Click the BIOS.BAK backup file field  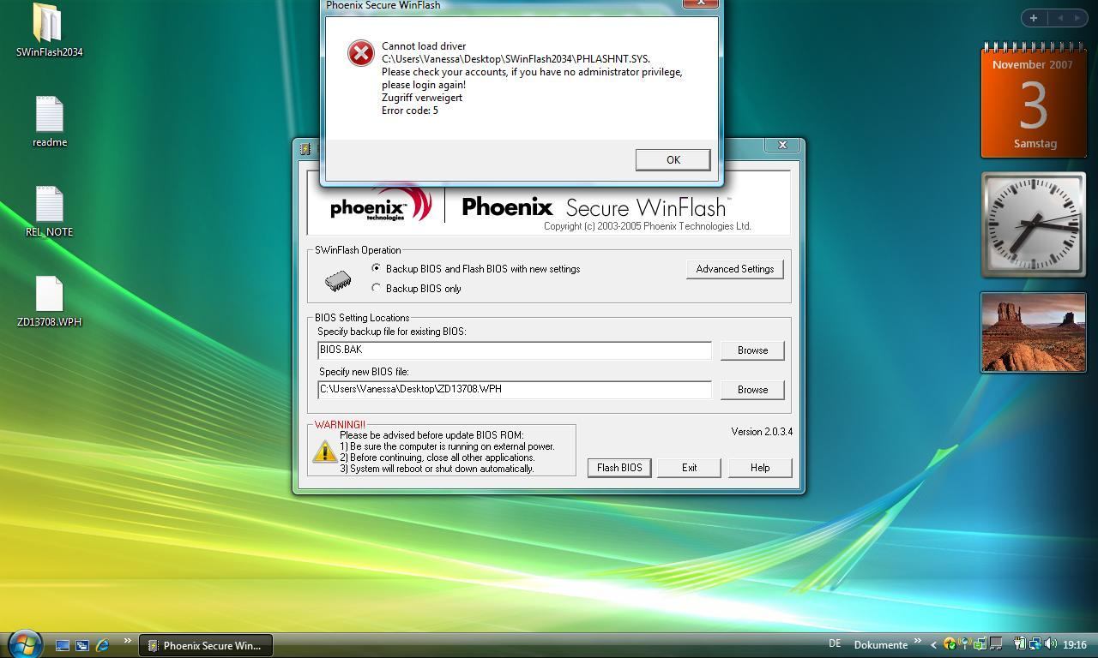(x=515, y=350)
